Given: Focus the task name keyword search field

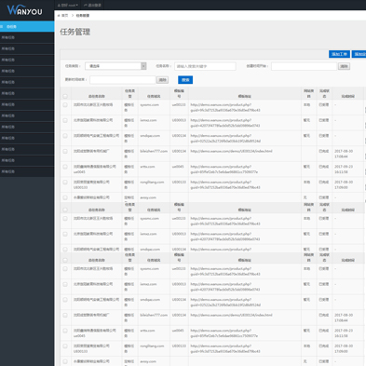Looking at the screenshot, I should (205, 66).
